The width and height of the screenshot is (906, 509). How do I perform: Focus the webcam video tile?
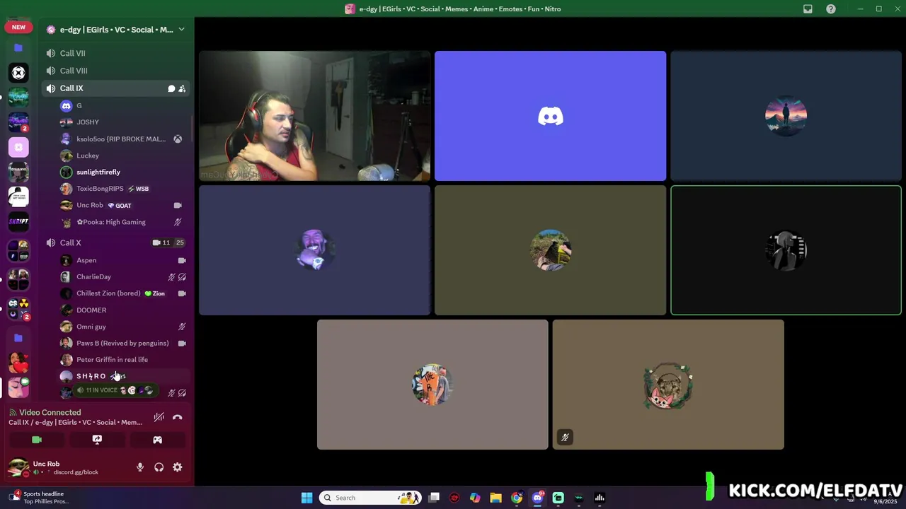click(x=314, y=116)
